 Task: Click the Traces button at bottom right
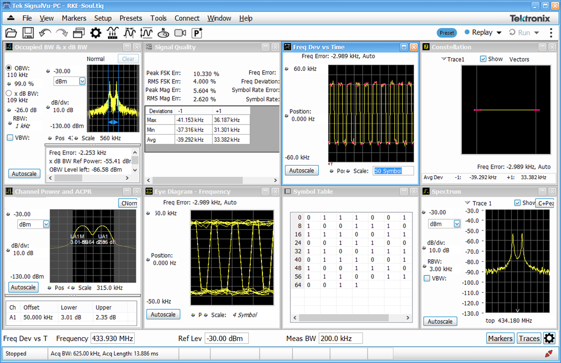pos(529,339)
